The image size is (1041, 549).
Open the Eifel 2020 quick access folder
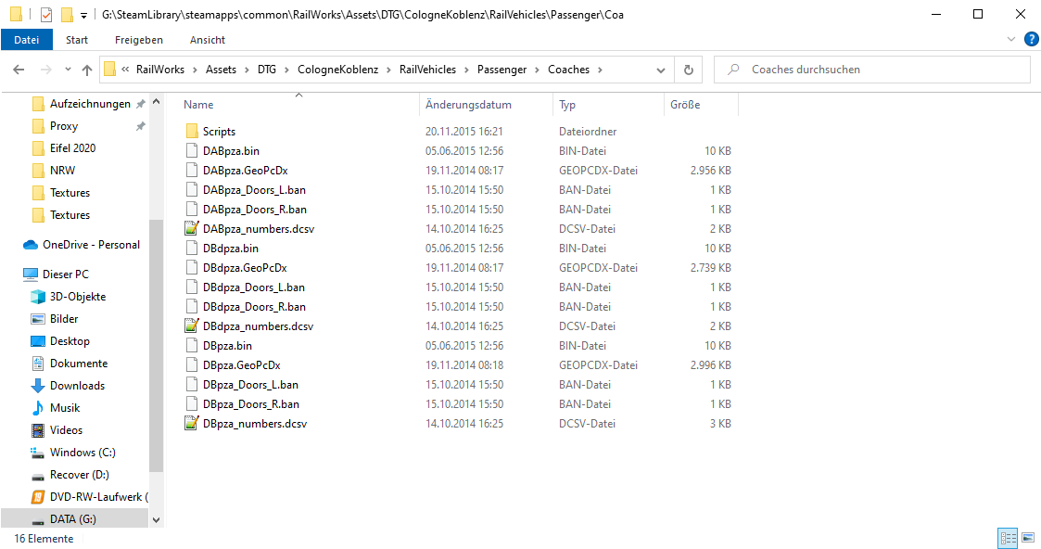pos(72,148)
